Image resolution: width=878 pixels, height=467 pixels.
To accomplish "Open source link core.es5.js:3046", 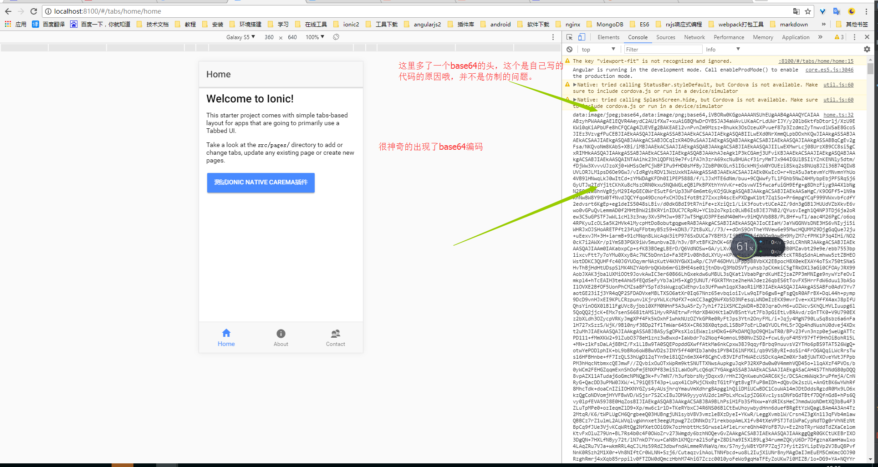I will (829, 70).
